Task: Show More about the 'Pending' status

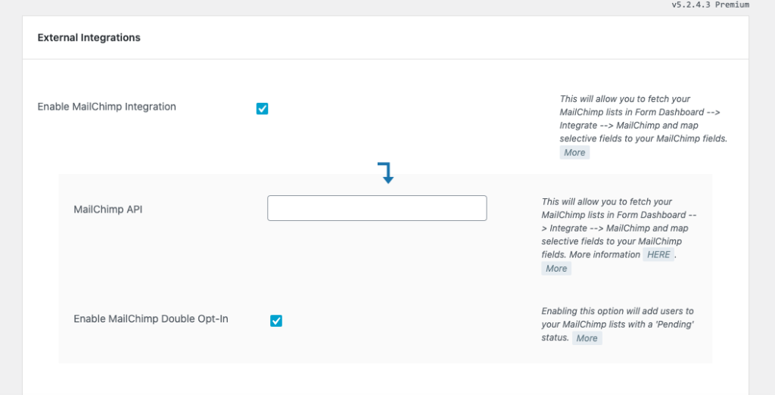Action: [587, 338]
